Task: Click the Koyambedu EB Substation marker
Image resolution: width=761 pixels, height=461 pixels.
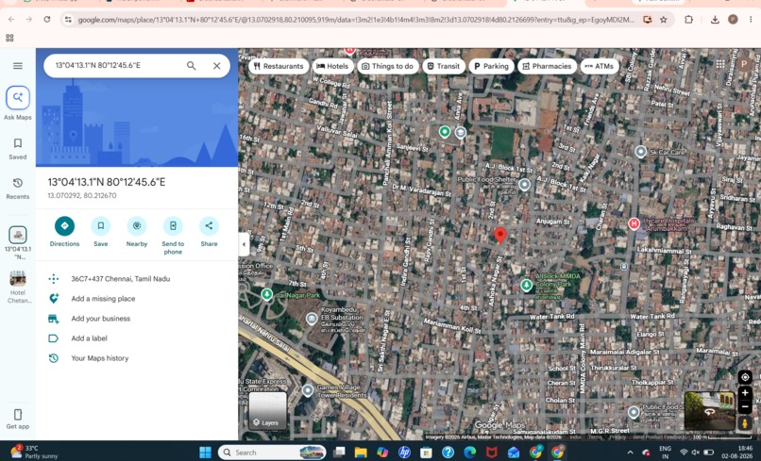Action: tap(312, 318)
